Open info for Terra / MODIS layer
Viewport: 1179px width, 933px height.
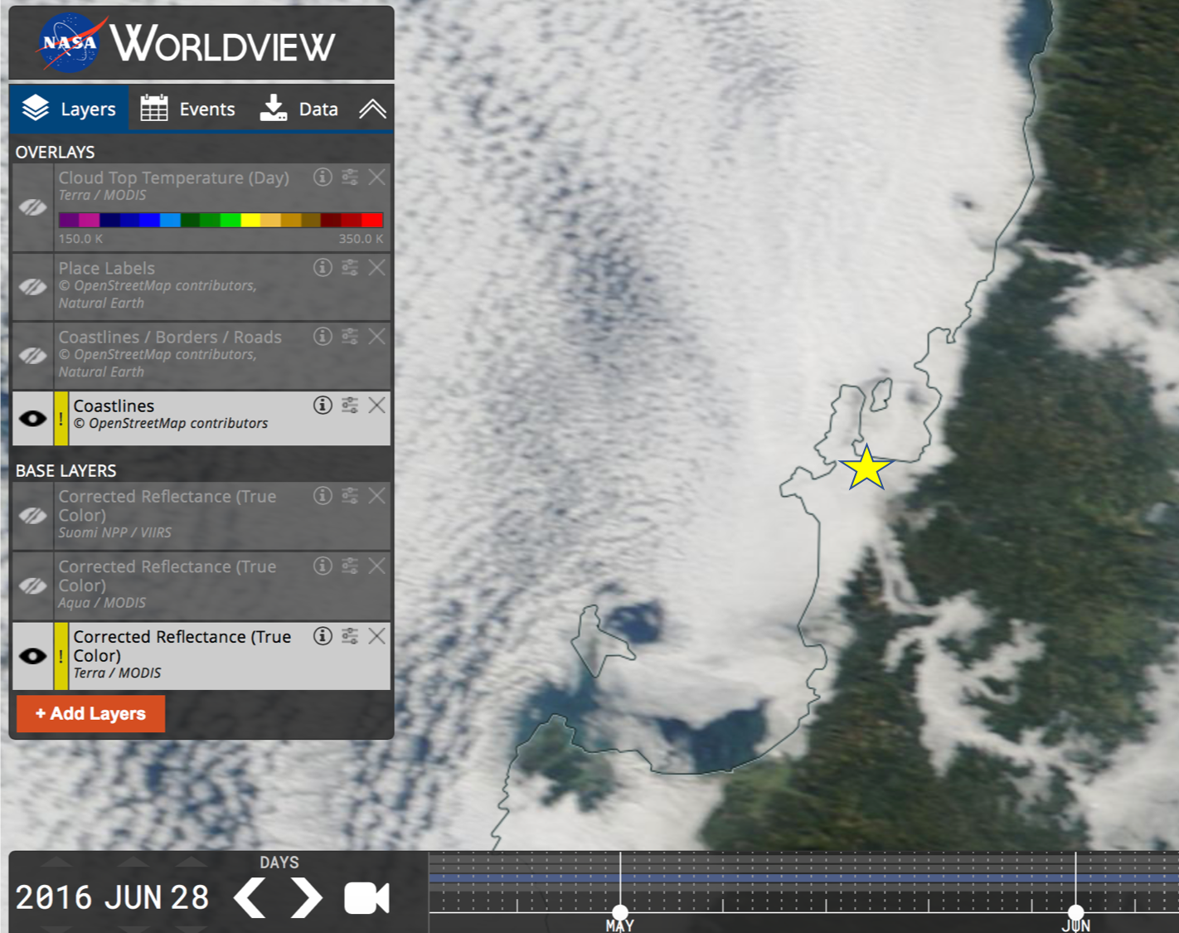(x=323, y=636)
